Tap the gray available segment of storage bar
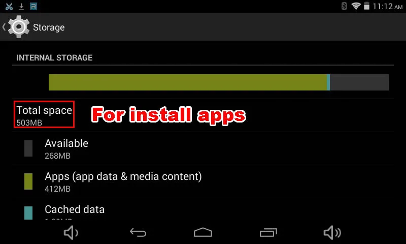The width and height of the screenshot is (406, 244). click(x=359, y=82)
